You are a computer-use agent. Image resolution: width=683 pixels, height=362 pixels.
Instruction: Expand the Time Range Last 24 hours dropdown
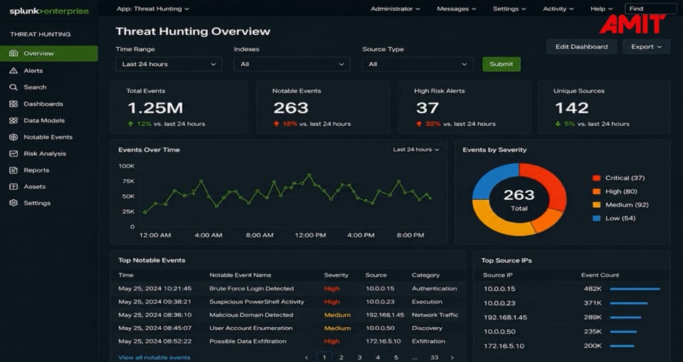(x=169, y=64)
